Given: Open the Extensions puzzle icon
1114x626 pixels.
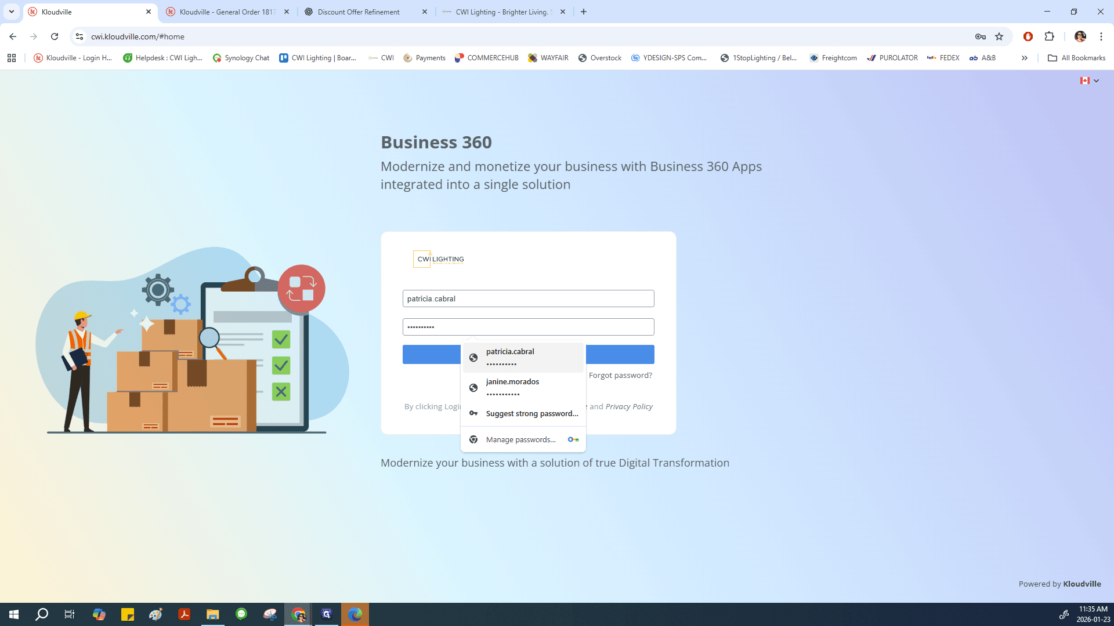Looking at the screenshot, I should click(1049, 37).
